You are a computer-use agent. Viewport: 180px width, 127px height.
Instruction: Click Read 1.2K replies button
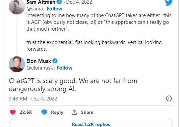[91, 123]
